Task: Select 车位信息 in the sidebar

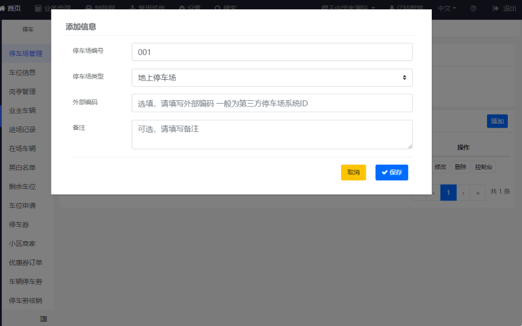Action: pos(22,73)
